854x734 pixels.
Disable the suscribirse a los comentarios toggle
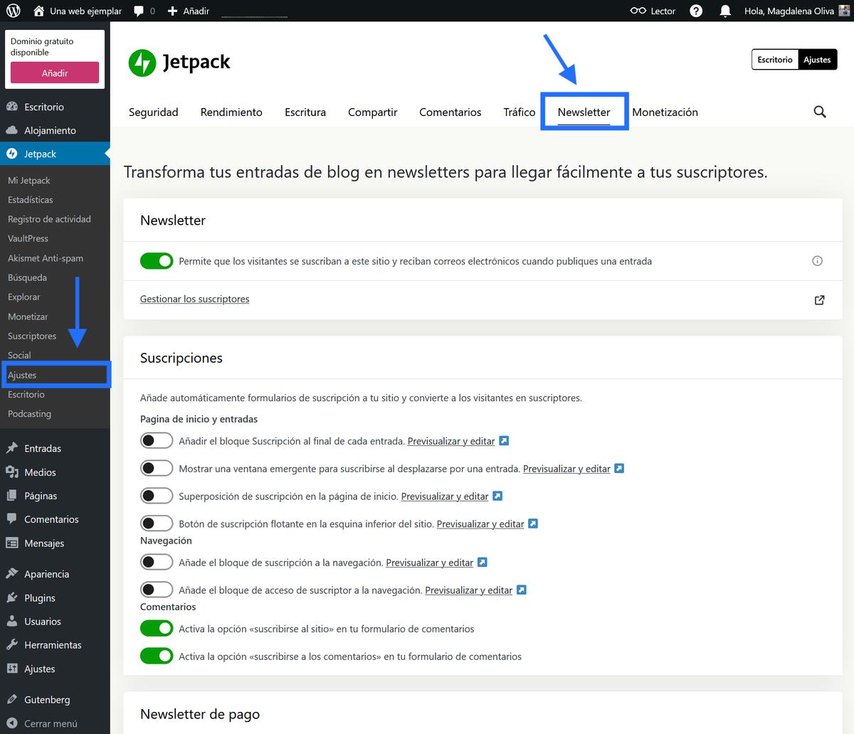(157, 656)
